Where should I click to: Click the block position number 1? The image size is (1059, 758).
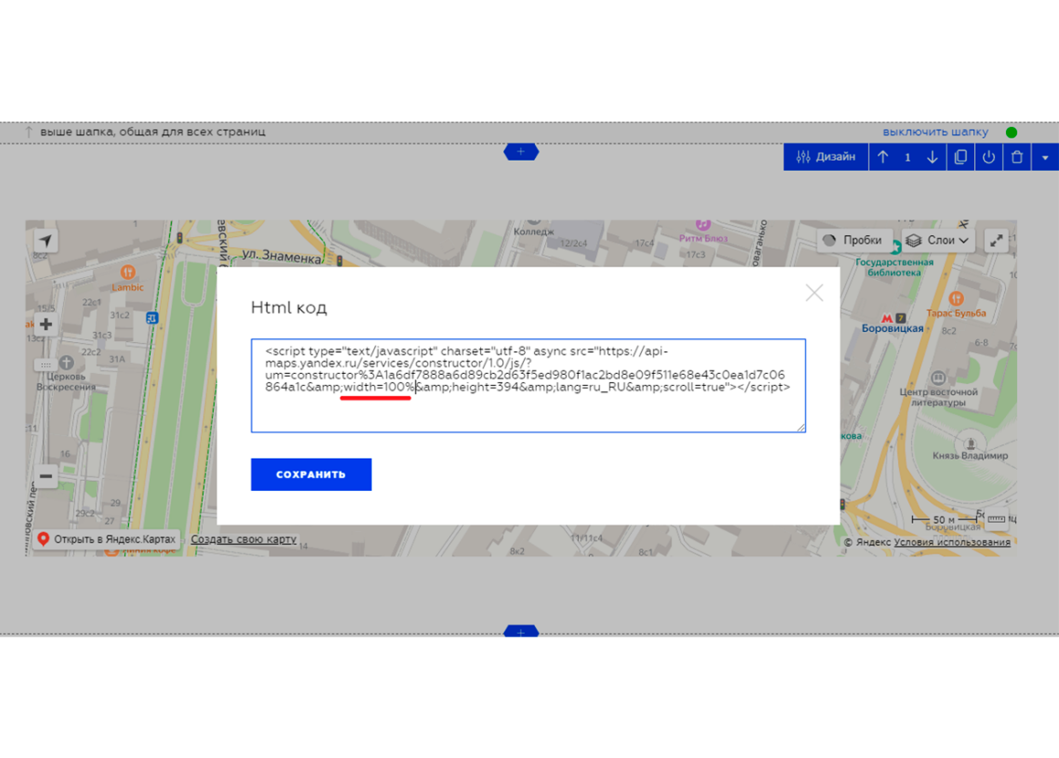click(x=907, y=157)
